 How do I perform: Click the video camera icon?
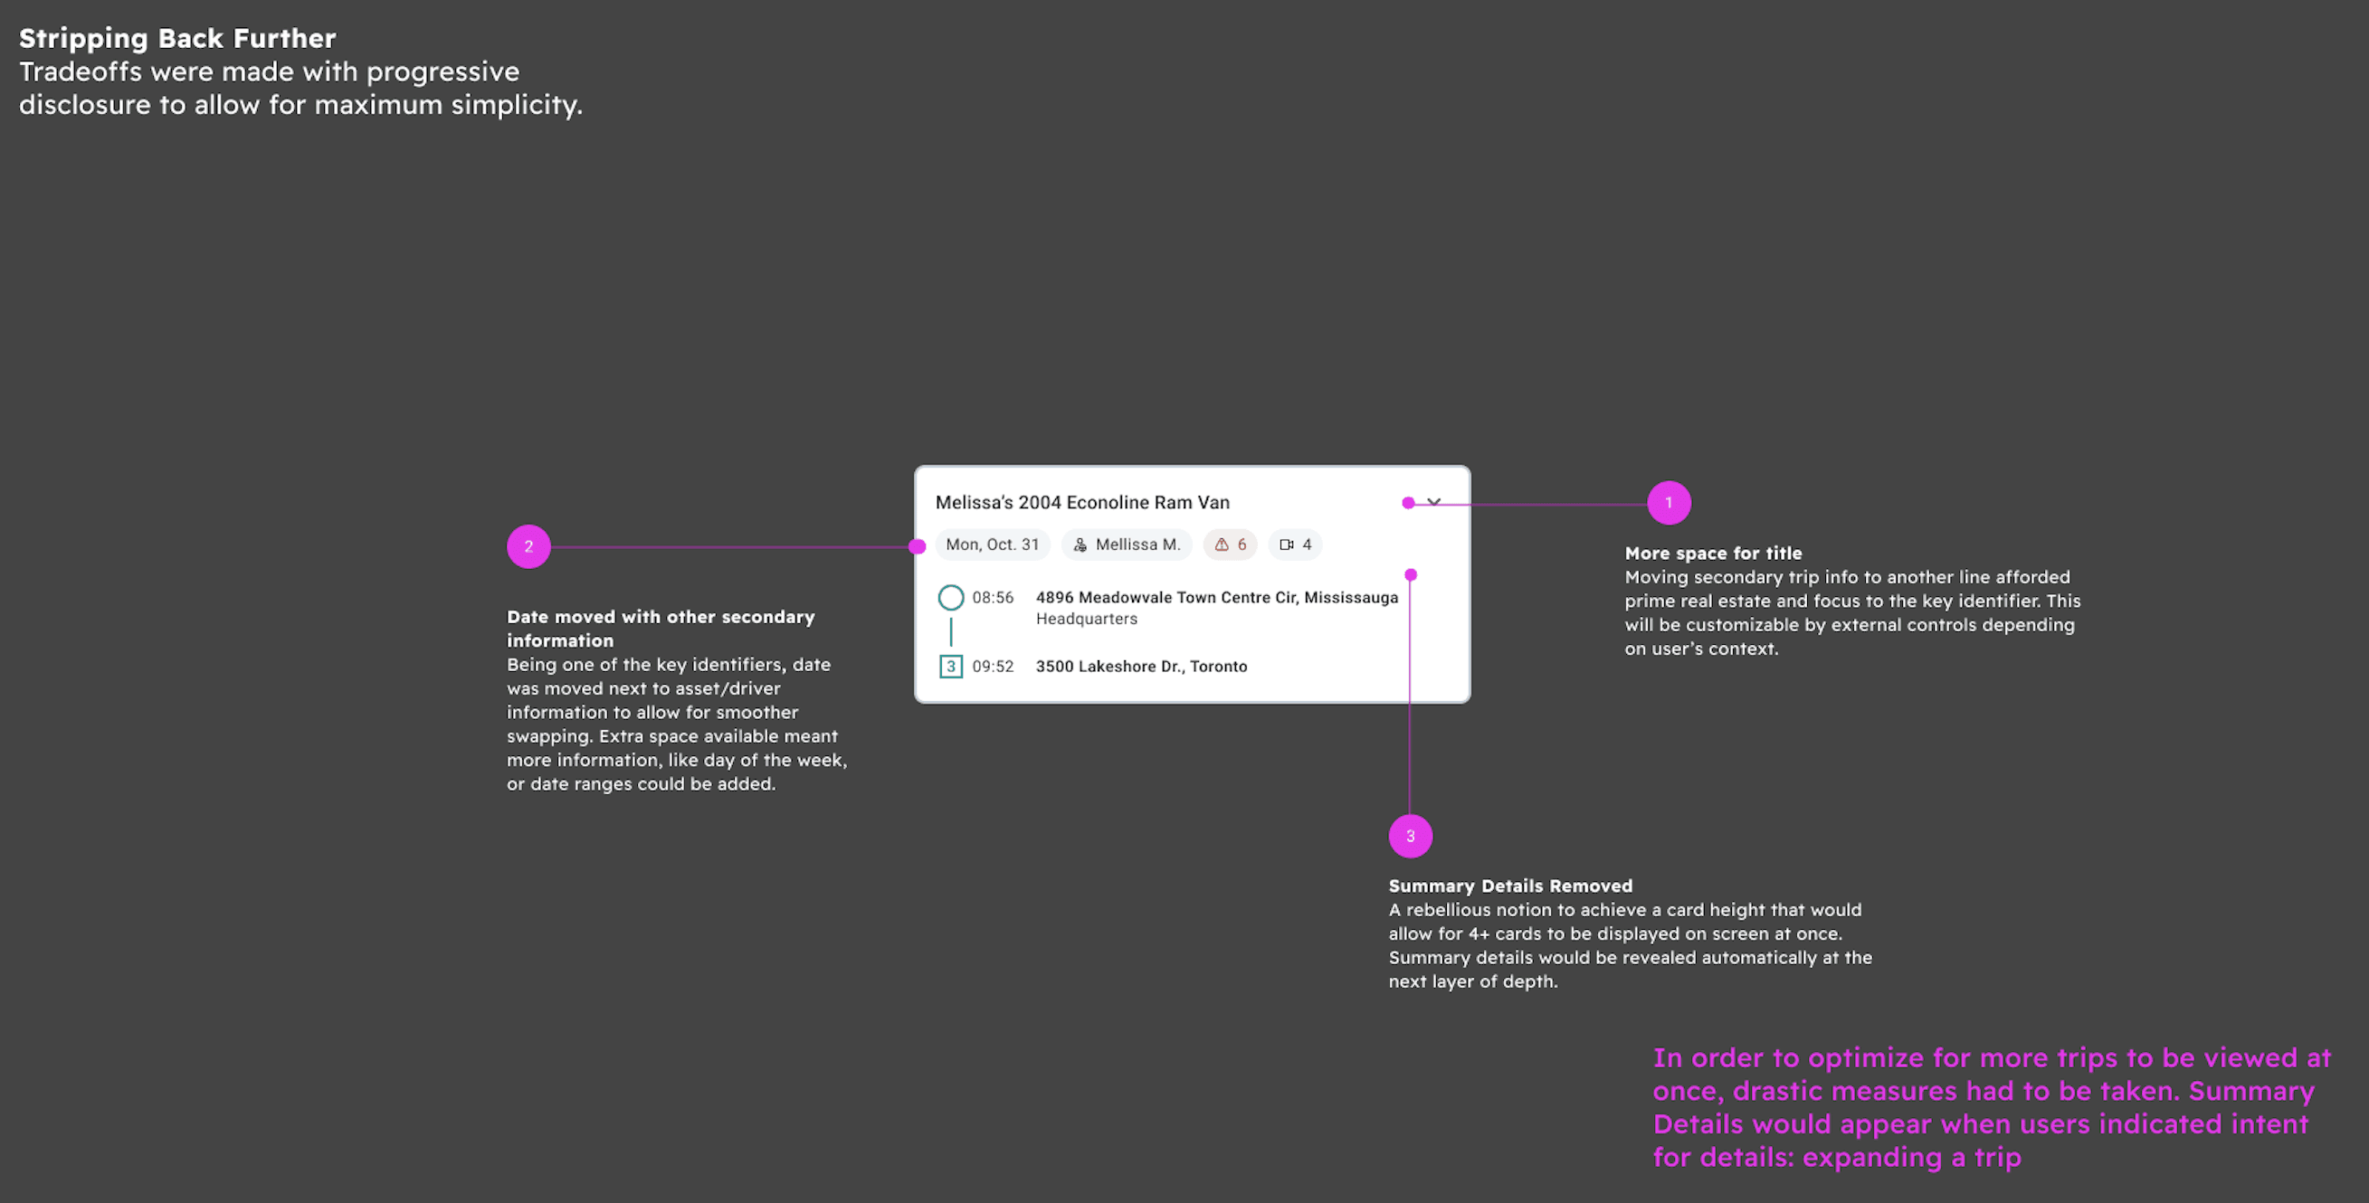pos(1287,545)
